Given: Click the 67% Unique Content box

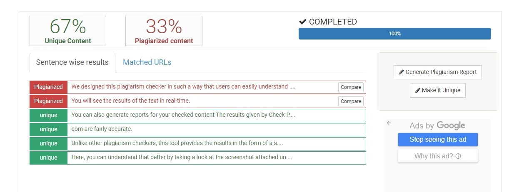Looking at the screenshot, I should coord(68,31).
